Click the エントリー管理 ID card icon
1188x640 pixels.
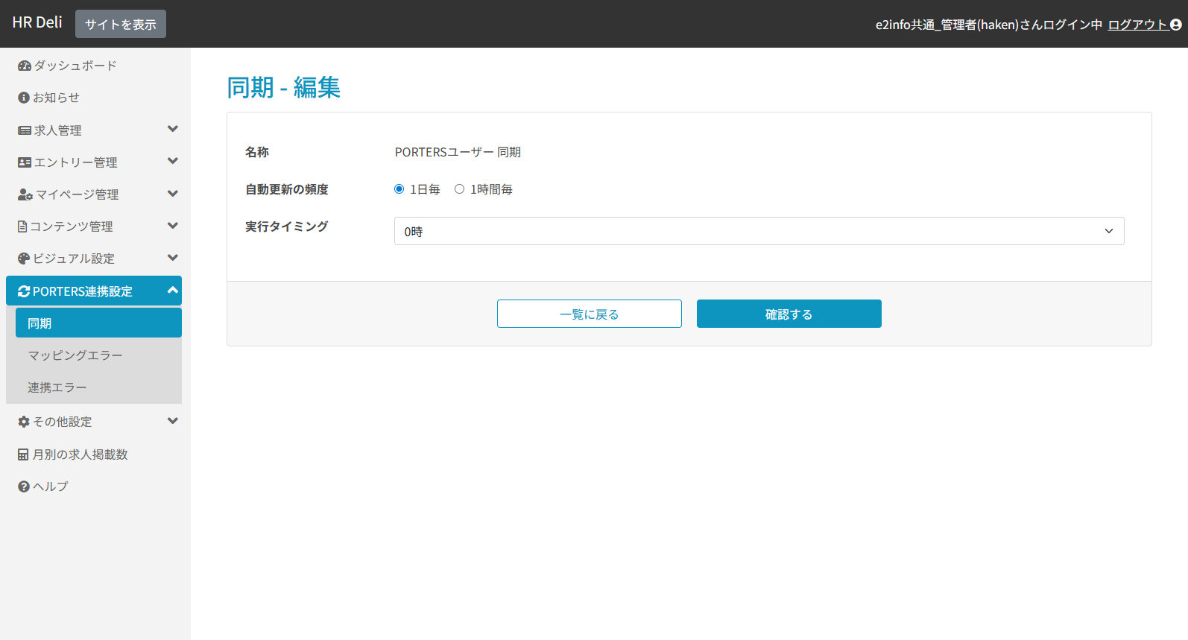tap(25, 162)
